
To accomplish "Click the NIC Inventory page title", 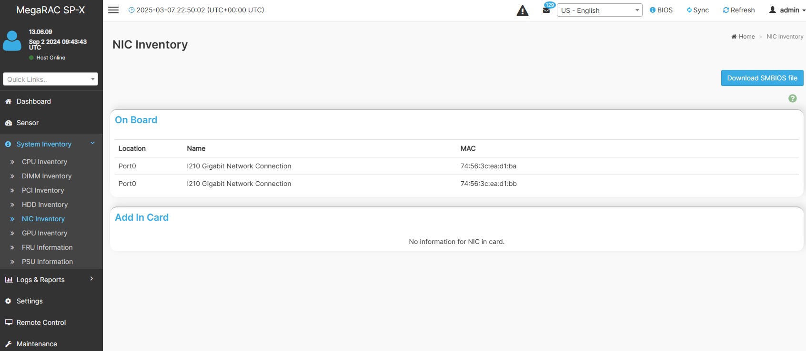I will [150, 44].
